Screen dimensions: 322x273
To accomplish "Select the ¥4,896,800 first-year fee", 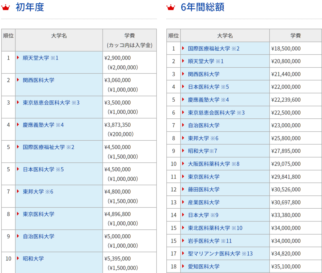I will (117, 214).
